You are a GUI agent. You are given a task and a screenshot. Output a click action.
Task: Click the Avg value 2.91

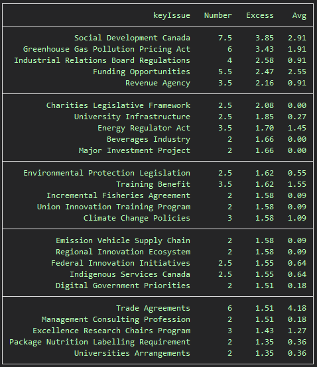[x=297, y=38]
